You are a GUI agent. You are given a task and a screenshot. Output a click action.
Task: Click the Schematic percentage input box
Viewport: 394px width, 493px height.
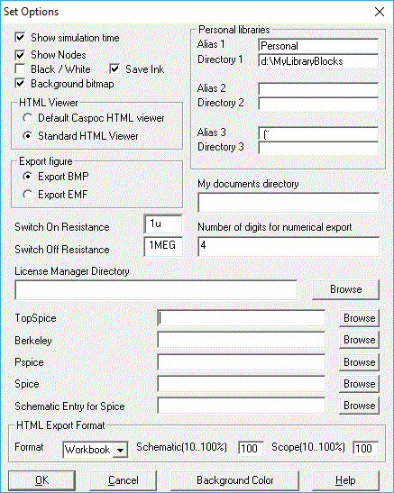pos(251,448)
